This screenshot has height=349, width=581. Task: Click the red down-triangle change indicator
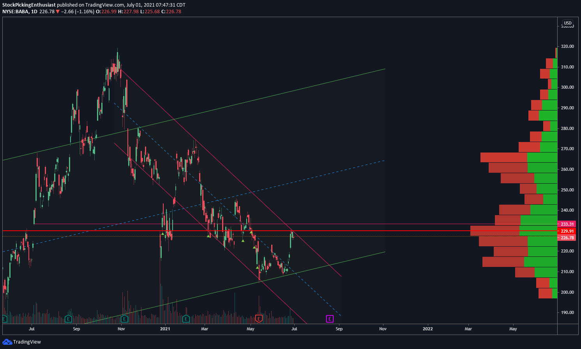pyautogui.click(x=58, y=12)
